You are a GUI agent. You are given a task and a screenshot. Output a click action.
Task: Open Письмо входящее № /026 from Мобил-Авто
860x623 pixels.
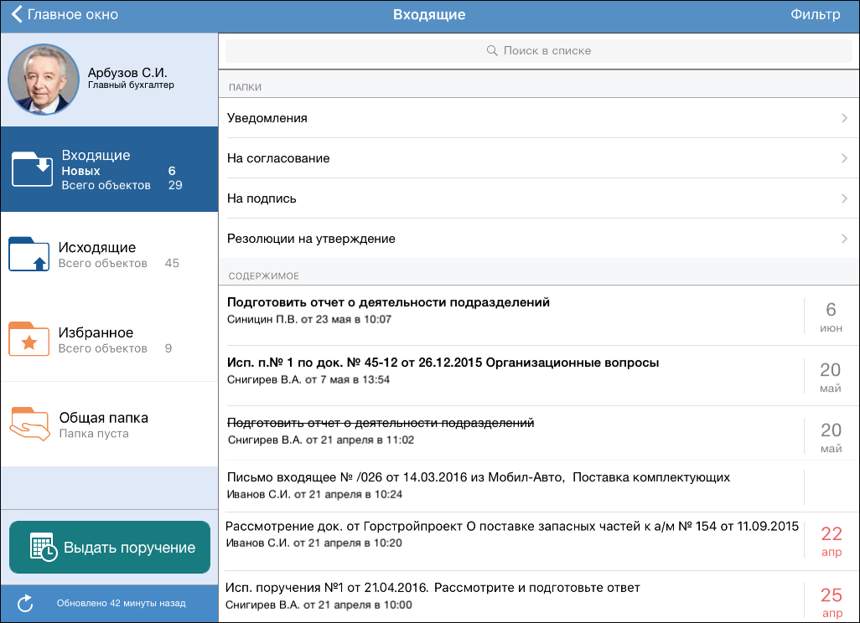[539, 486]
